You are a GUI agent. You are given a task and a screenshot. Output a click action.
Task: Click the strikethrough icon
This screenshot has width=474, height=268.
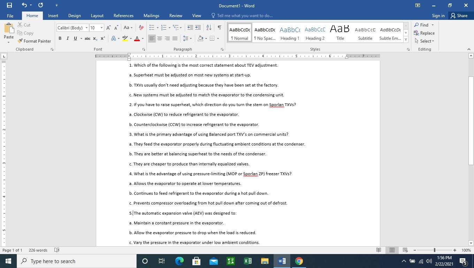87,38
